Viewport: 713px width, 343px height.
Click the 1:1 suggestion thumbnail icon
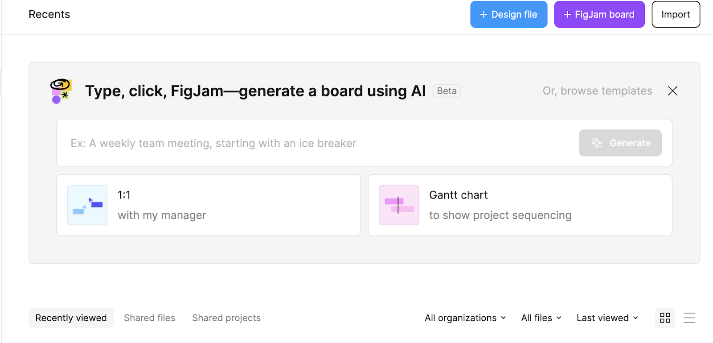pyautogui.click(x=87, y=205)
